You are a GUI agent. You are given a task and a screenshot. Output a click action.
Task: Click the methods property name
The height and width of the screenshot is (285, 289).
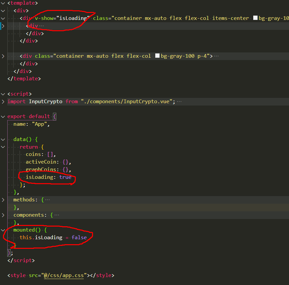click(x=24, y=200)
